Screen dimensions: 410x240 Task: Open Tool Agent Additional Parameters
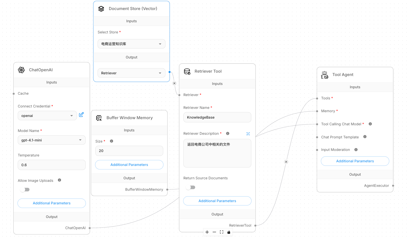click(355, 161)
